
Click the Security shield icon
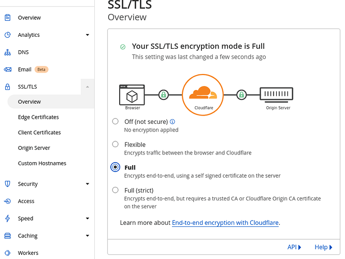7,184
